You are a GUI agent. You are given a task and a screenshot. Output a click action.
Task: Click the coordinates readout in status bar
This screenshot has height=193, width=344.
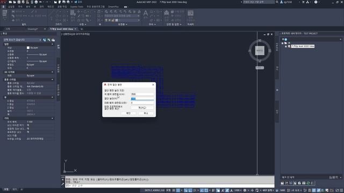click(154, 190)
